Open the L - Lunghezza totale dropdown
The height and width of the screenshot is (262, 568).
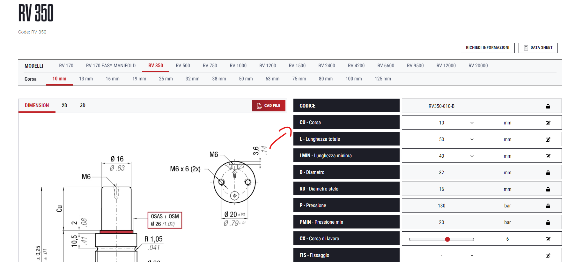click(472, 139)
